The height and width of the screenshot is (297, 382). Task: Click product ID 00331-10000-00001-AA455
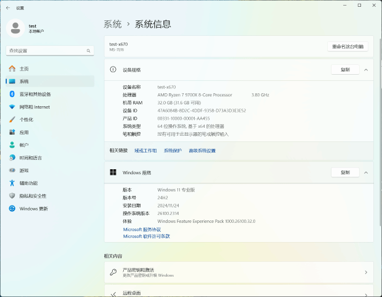184,118
